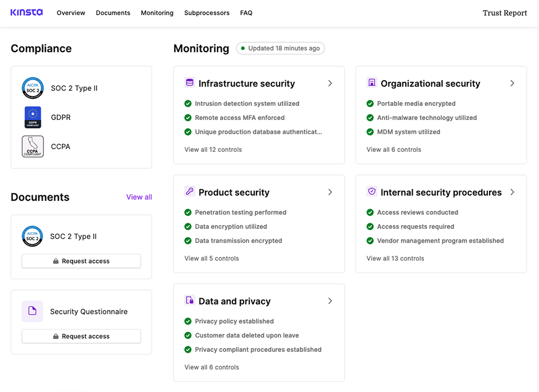The height and width of the screenshot is (392, 539).
Task: Toggle the Penetration testing performed checkmark
Action: pos(188,213)
